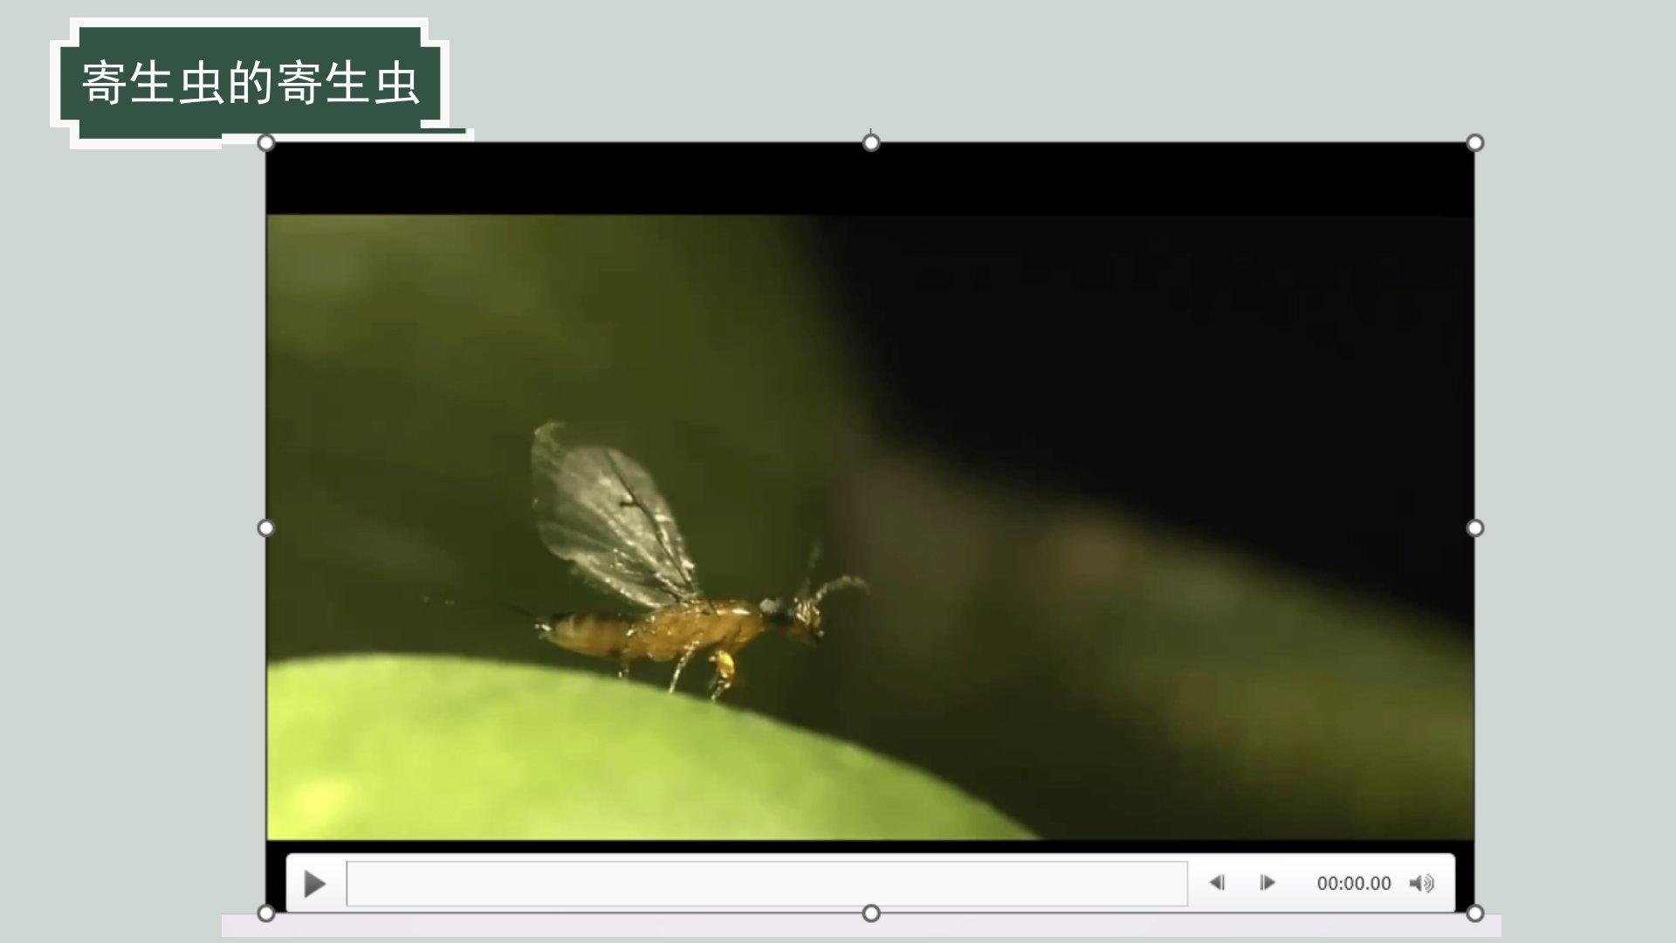Click the step forward frame icon
Image resolution: width=1676 pixels, height=943 pixels.
pyautogui.click(x=1267, y=883)
